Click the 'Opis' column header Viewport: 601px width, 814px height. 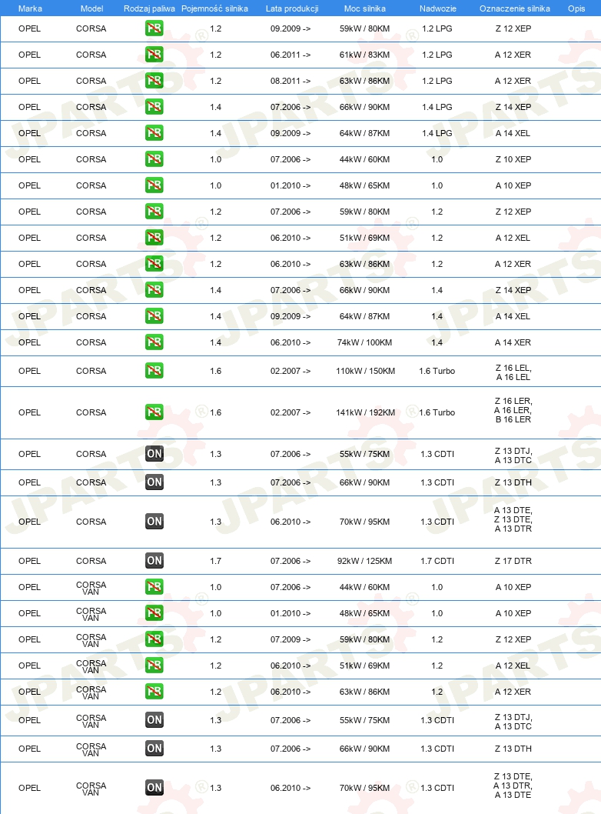[x=576, y=8]
